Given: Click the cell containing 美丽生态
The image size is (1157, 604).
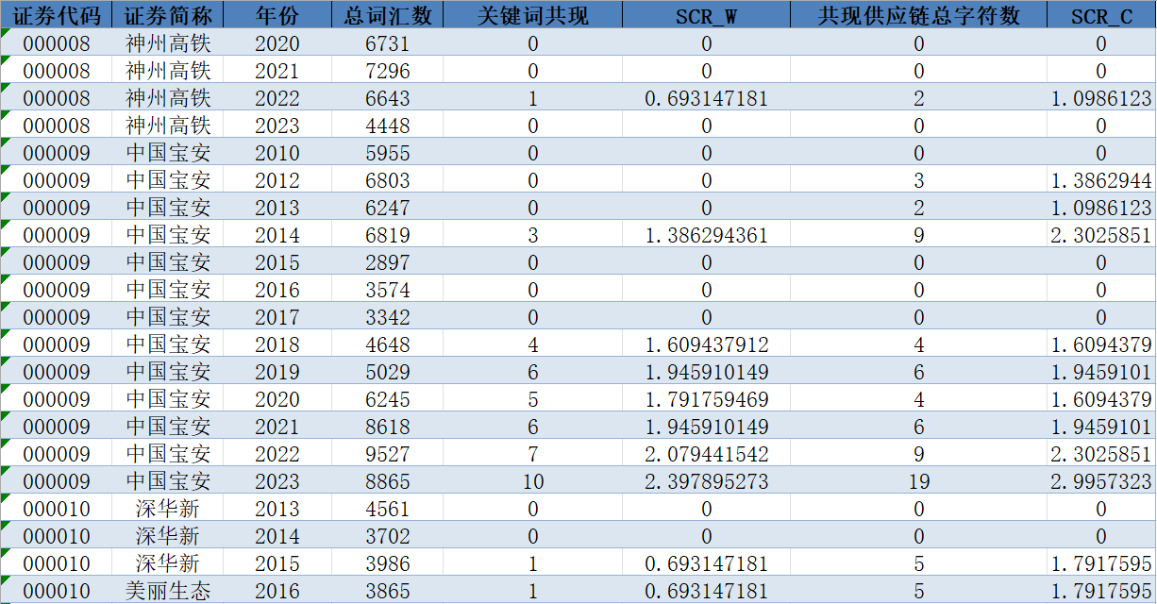Looking at the screenshot, I should point(168,591).
